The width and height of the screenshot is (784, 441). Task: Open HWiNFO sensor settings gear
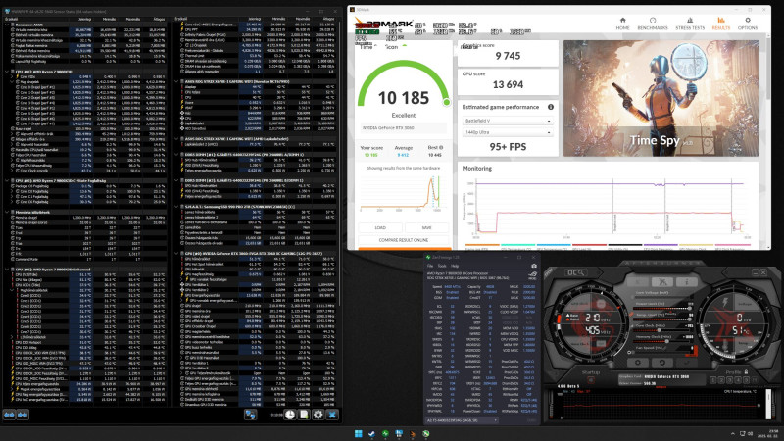tap(318, 415)
